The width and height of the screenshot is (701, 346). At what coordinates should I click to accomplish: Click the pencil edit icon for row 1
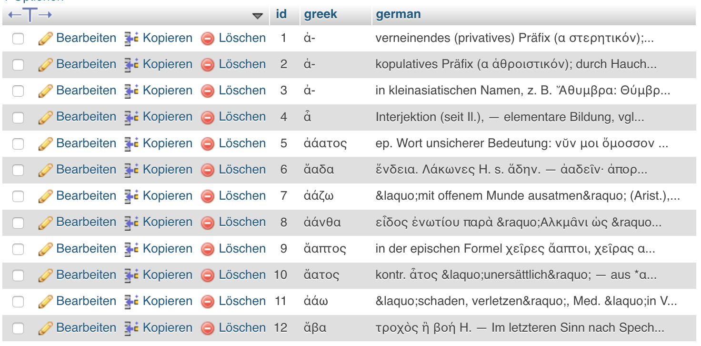pyautogui.click(x=45, y=38)
